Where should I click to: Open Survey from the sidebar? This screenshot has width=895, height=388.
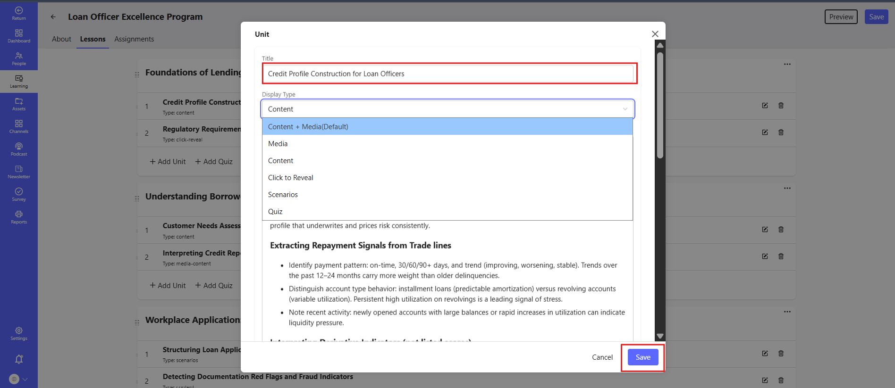coord(19,195)
